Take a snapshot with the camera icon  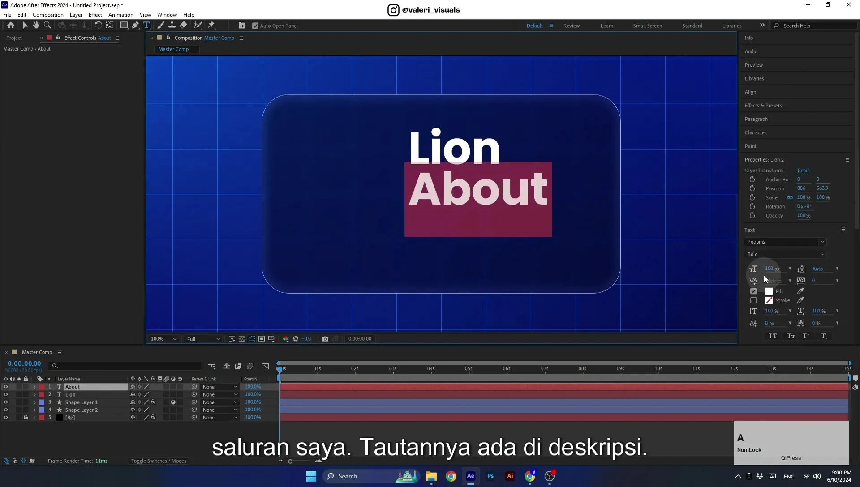325,339
